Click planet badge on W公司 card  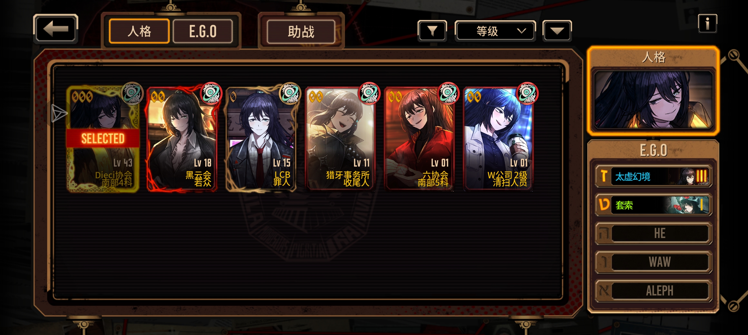coord(528,93)
